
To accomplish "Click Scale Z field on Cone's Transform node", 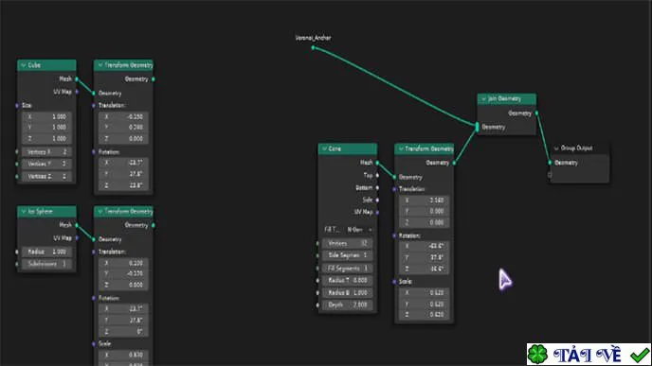I will click(425, 315).
